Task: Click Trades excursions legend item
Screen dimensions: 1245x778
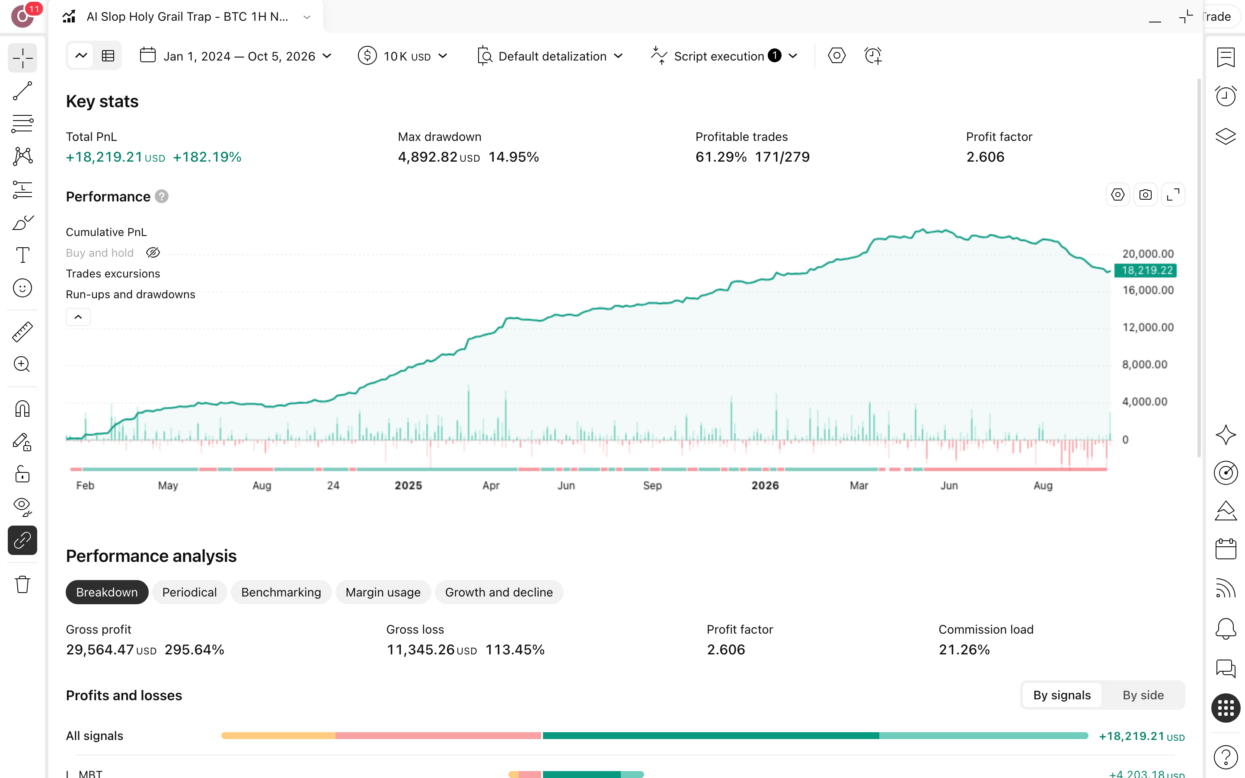Action: point(113,274)
